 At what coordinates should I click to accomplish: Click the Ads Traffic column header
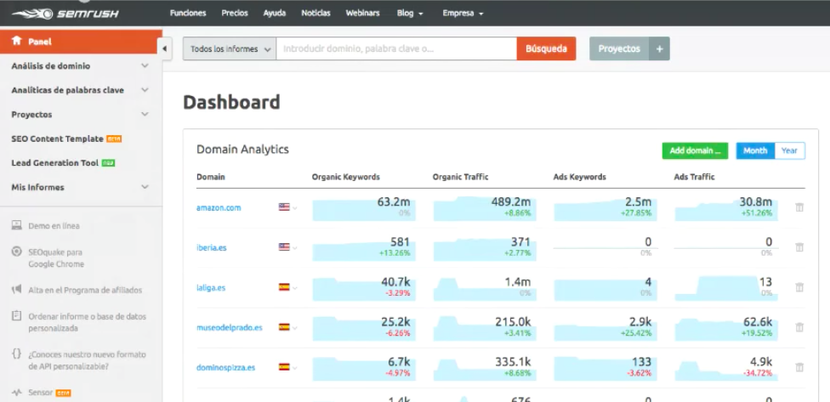pos(694,177)
